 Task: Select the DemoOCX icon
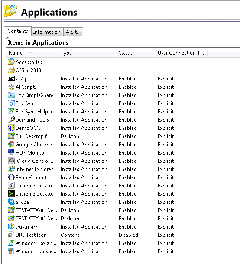[11, 128]
